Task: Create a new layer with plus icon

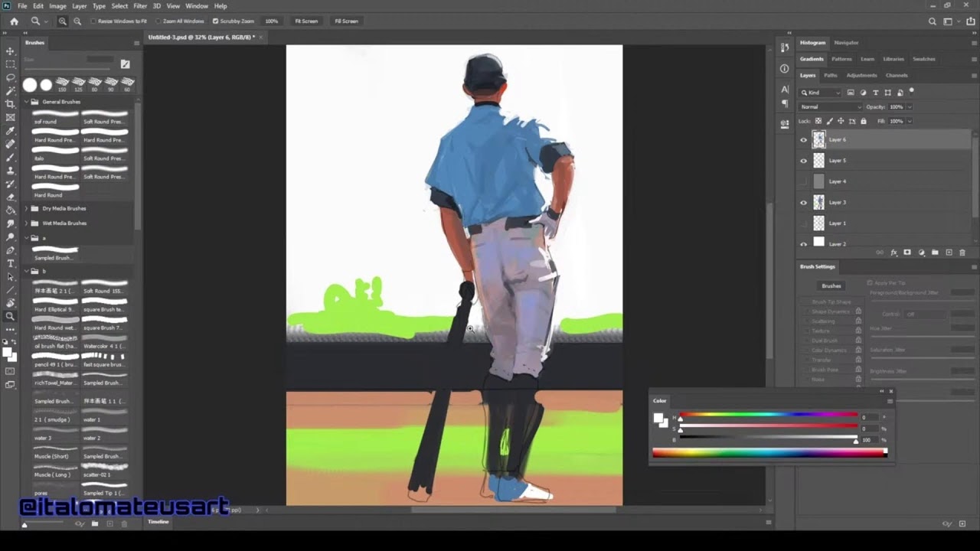Action: click(x=949, y=253)
